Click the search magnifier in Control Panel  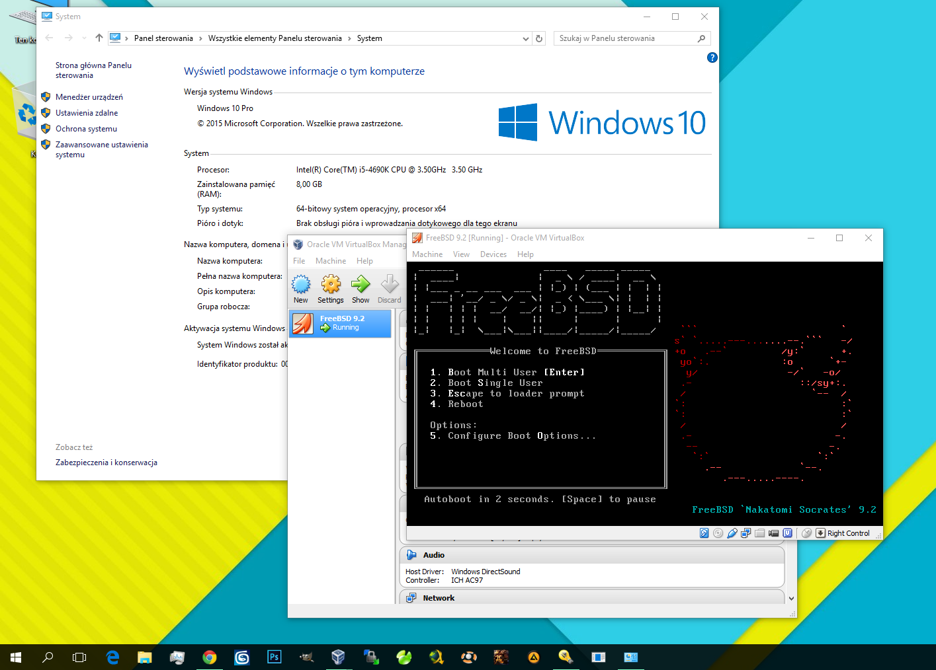(x=702, y=38)
